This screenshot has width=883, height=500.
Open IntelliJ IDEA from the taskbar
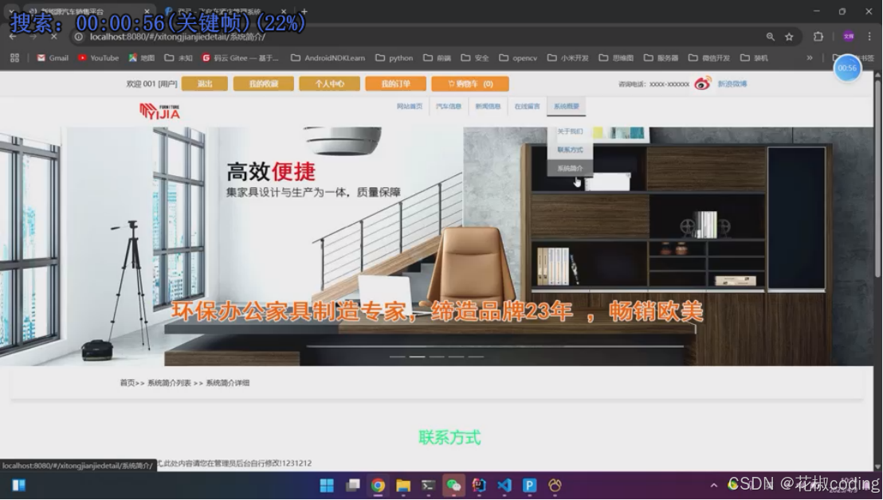pyautogui.click(x=479, y=486)
